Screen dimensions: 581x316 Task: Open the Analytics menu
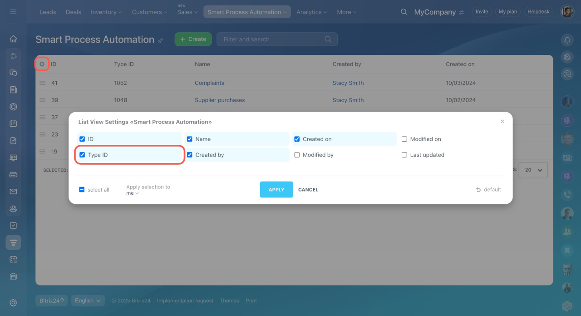pos(313,12)
